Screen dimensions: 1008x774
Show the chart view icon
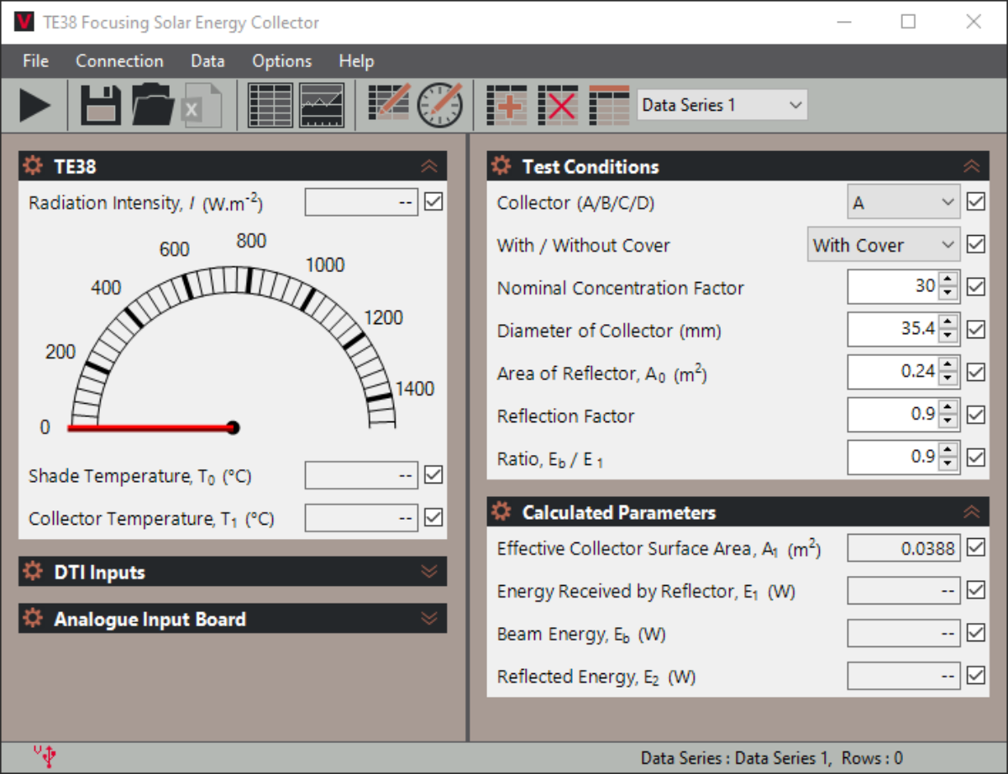point(322,106)
